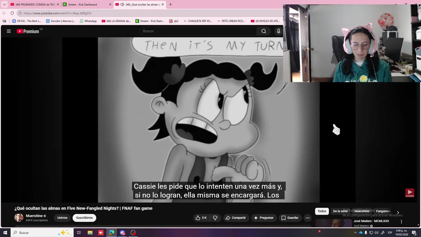The width and height of the screenshot is (421, 237).
Task: Share the video via Compartir
Action: 235,218
